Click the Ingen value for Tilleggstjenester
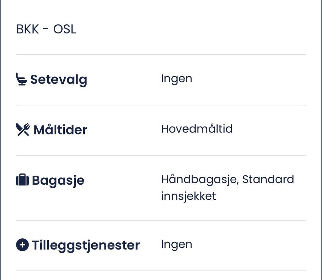The image size is (322, 280). pyautogui.click(x=176, y=244)
